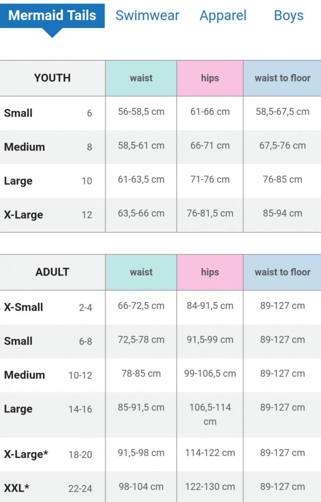This screenshot has height=502, width=321.
Task: Click Youth X-Large hips value 76-81,5 cm
Action: click(x=209, y=214)
